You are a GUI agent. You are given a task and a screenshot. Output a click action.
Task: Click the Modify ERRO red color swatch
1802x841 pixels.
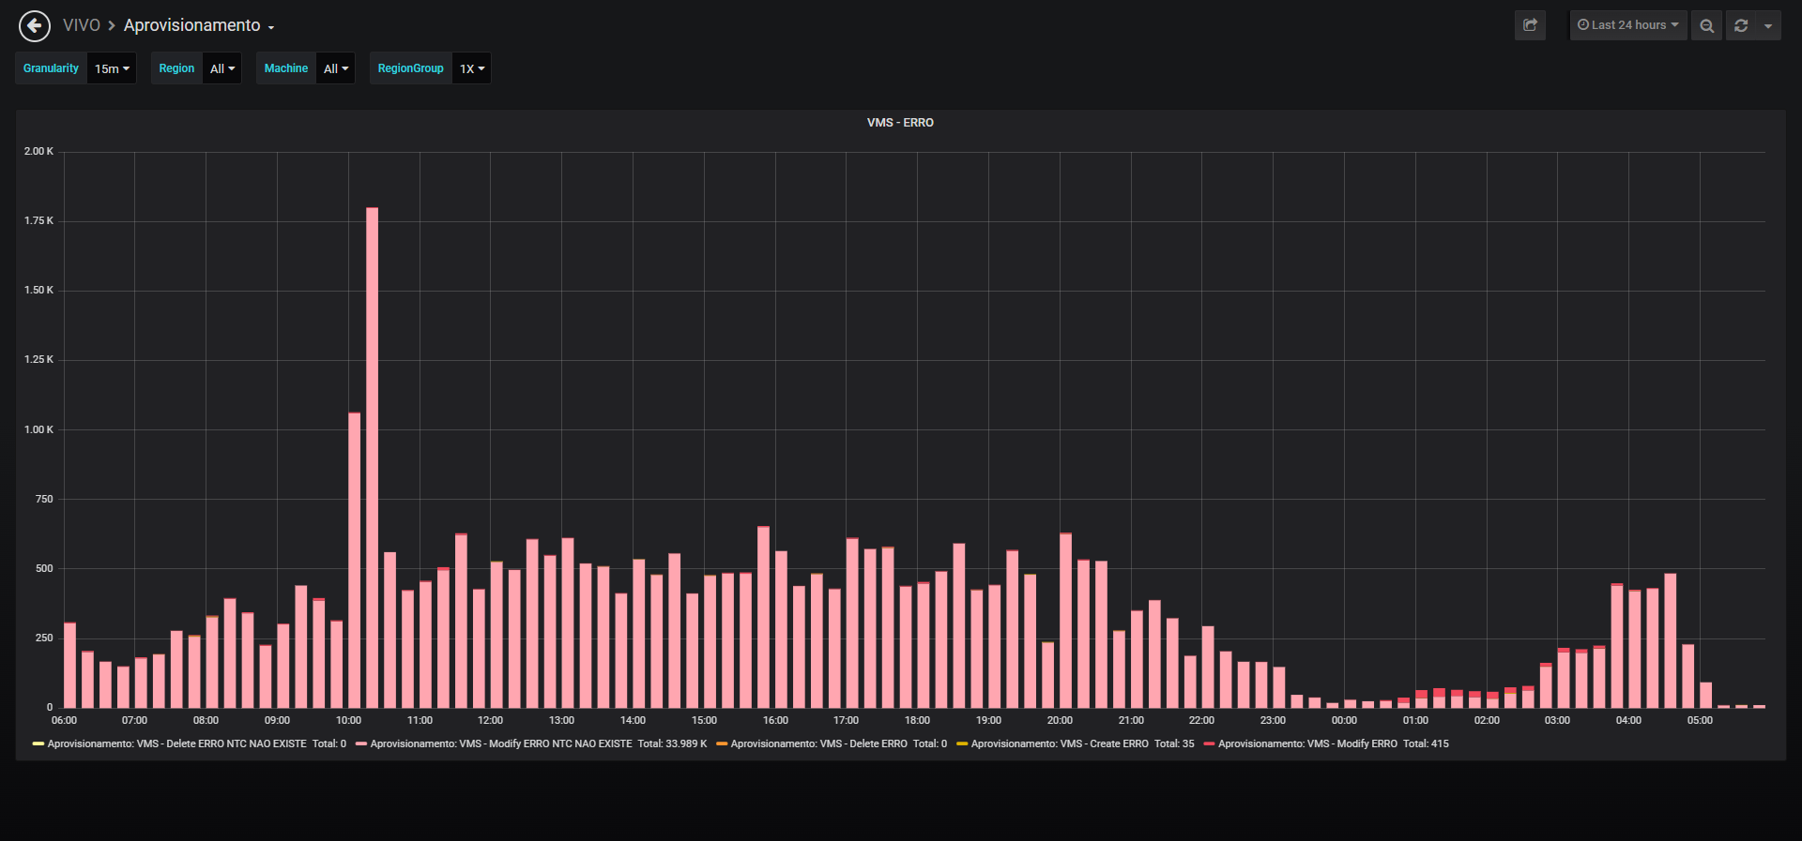pos(1209,744)
